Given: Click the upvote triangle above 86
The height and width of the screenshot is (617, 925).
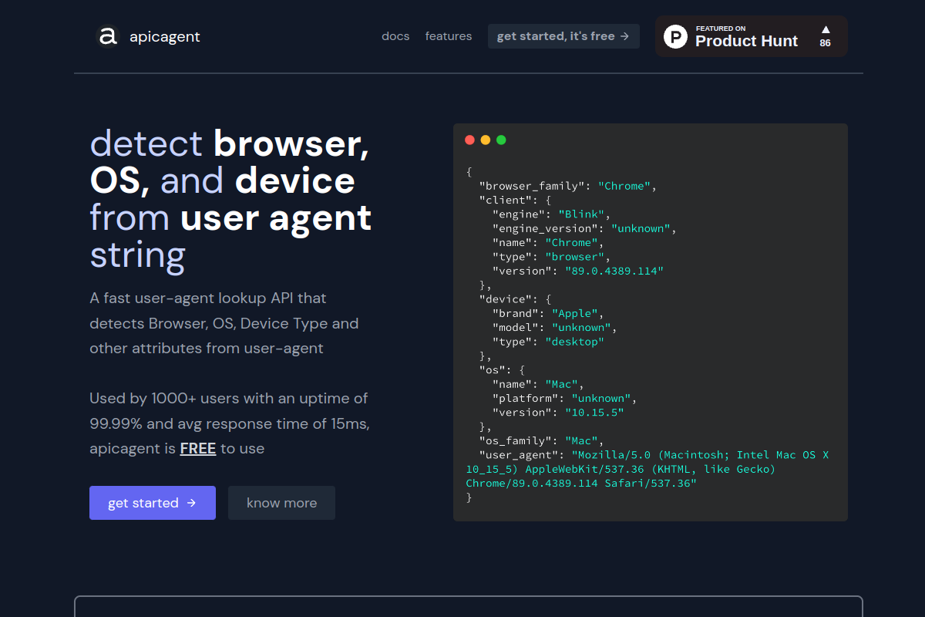Looking at the screenshot, I should [x=826, y=29].
